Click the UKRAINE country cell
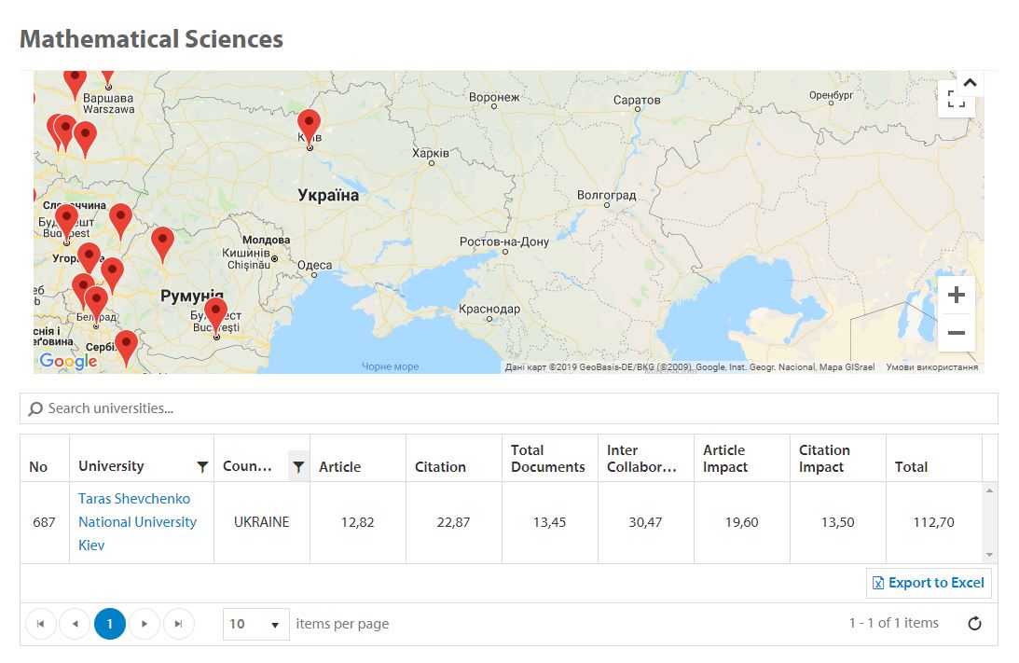This screenshot has height=663, width=1019. pos(261,522)
